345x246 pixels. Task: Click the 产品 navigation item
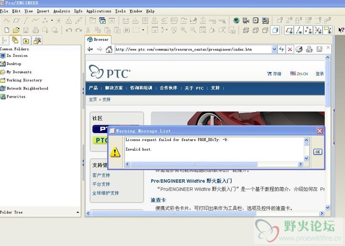pos(93,88)
